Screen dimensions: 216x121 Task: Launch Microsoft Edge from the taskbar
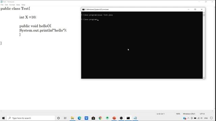coord(79,118)
